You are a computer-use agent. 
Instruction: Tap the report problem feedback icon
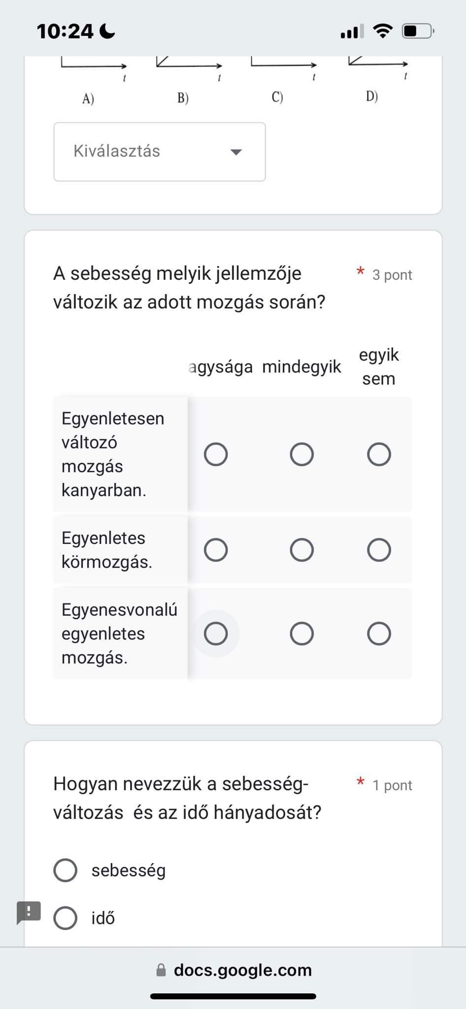[x=29, y=912]
